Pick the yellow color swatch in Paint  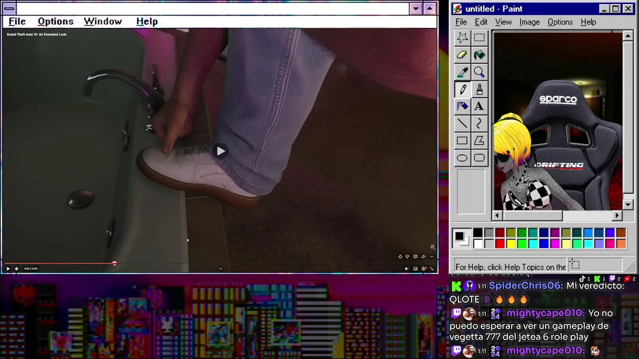coord(511,243)
